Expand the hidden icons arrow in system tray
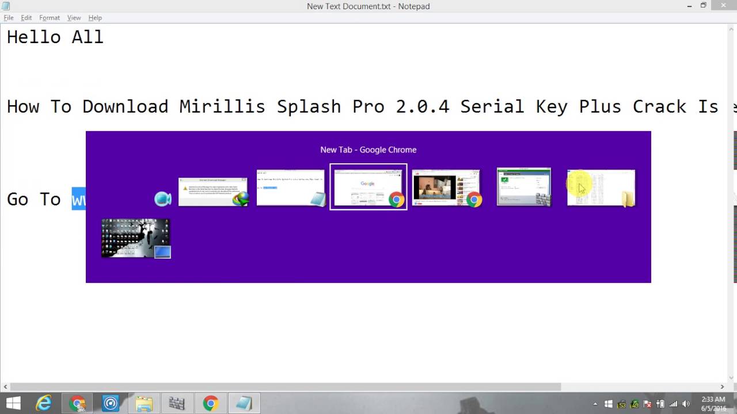Viewport: 737px width, 414px height. tap(595, 403)
